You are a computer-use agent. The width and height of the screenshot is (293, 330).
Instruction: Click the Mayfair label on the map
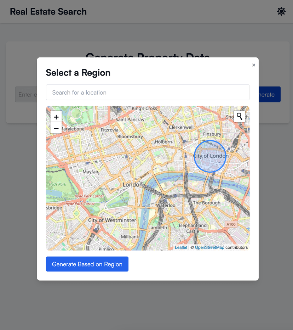(91, 172)
